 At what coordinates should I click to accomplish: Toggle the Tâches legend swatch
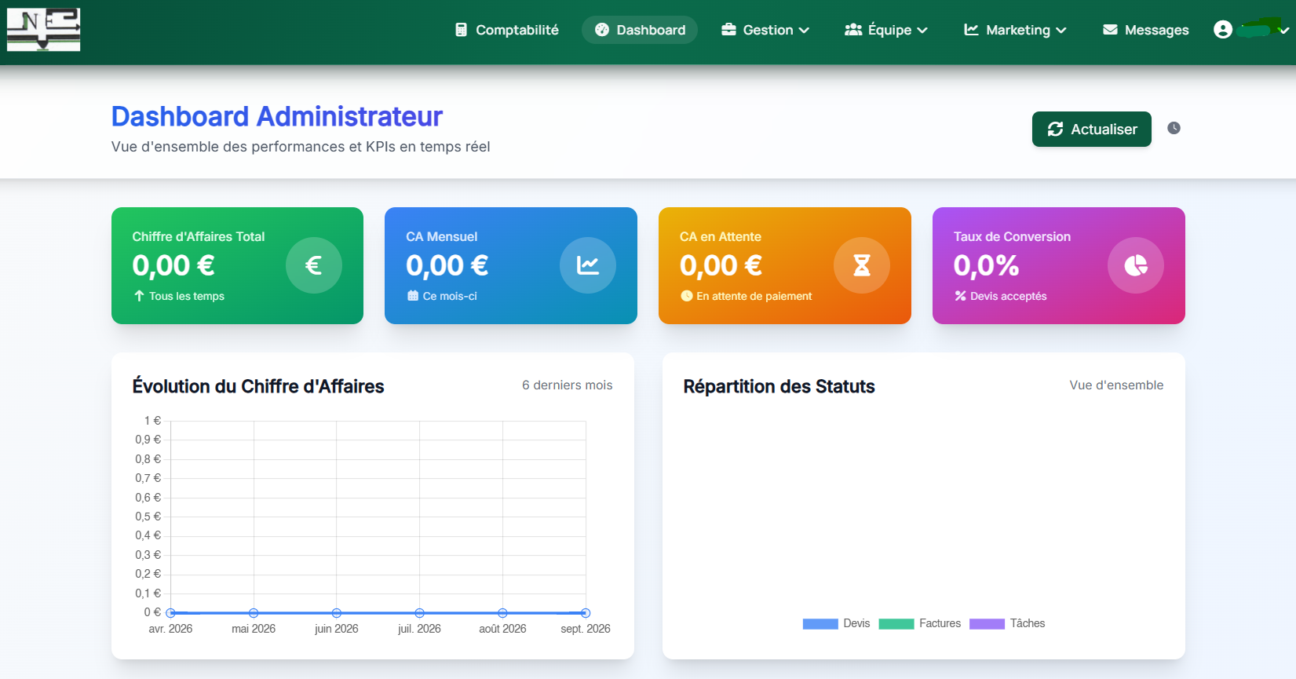tap(987, 624)
